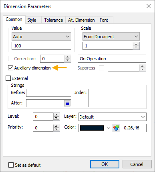Toggle the Correction checkbox

(10, 59)
